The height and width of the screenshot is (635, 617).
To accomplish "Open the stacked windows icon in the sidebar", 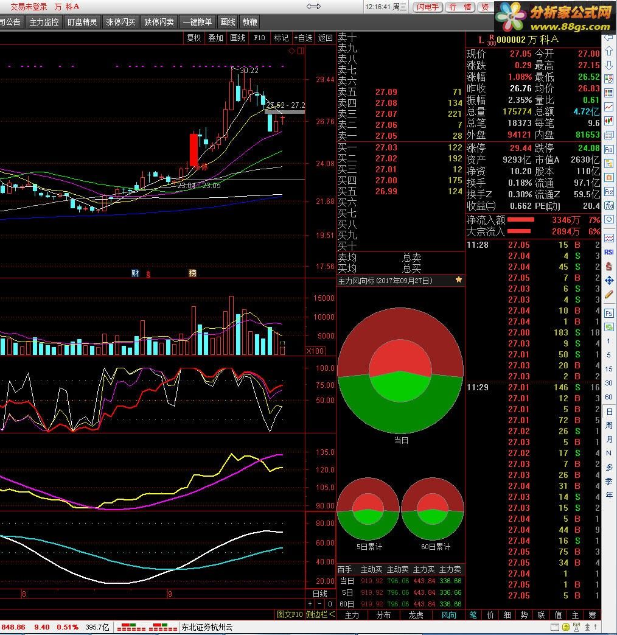I will (609, 135).
